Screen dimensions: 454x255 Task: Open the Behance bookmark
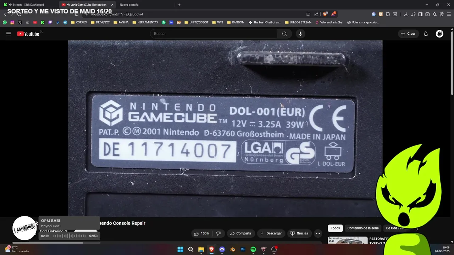(171, 22)
